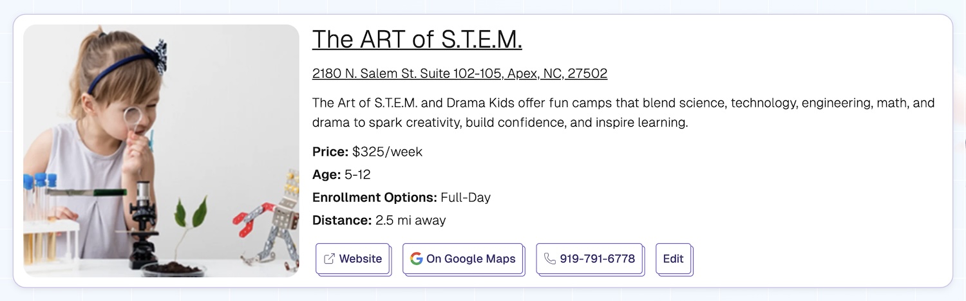Screen dimensions: 966x301
Task: Click the 2.5 mi away text
Action: (410, 221)
